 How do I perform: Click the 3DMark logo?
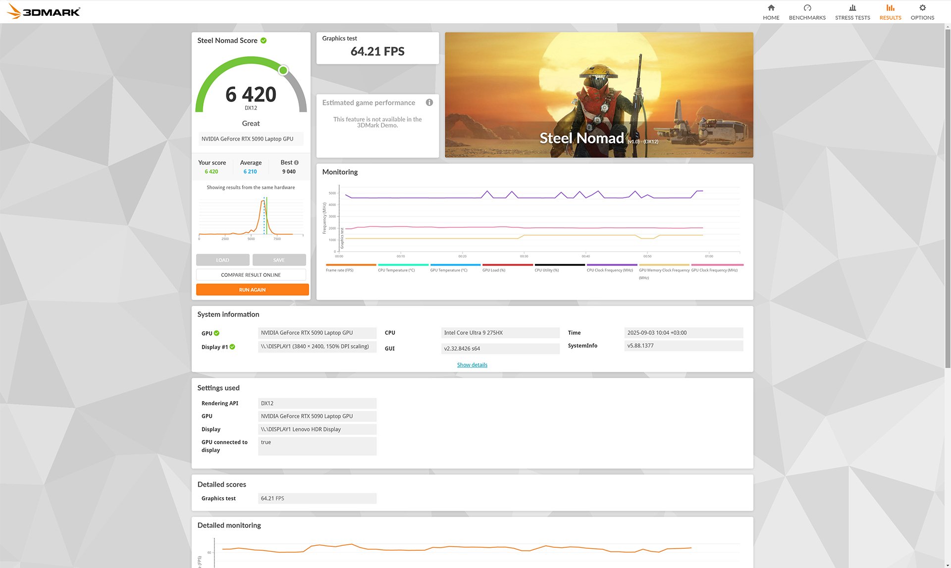click(x=44, y=11)
